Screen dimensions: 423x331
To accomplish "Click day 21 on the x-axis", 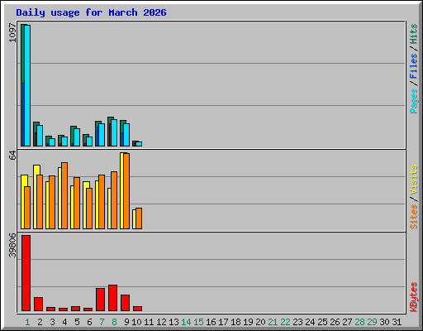I will coord(273,322).
